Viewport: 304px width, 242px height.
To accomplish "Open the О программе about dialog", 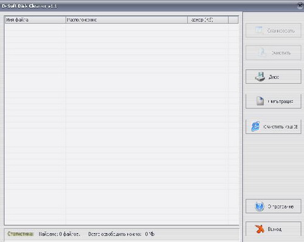I will [274, 206].
